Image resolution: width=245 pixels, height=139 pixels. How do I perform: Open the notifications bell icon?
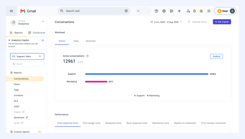194,11
